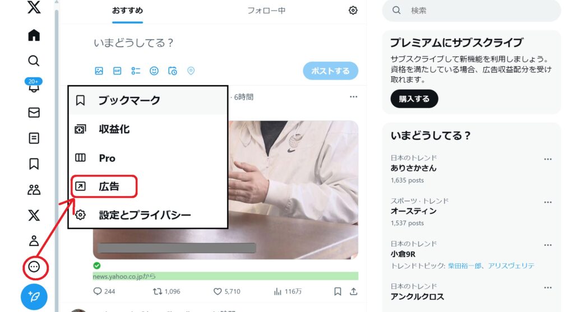Open the post's three-dot options menu
574x312 pixels.
pos(353,97)
